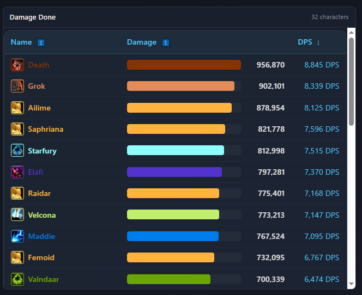The height and width of the screenshot is (295, 362).
Task: Click Grok's damage bar
Action: point(181,86)
